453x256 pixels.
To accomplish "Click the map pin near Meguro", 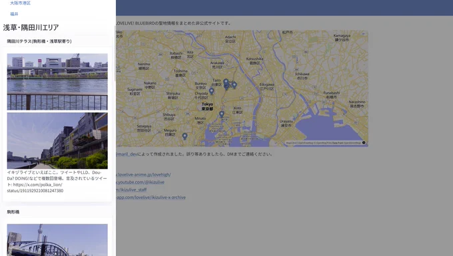I will pos(185,136).
